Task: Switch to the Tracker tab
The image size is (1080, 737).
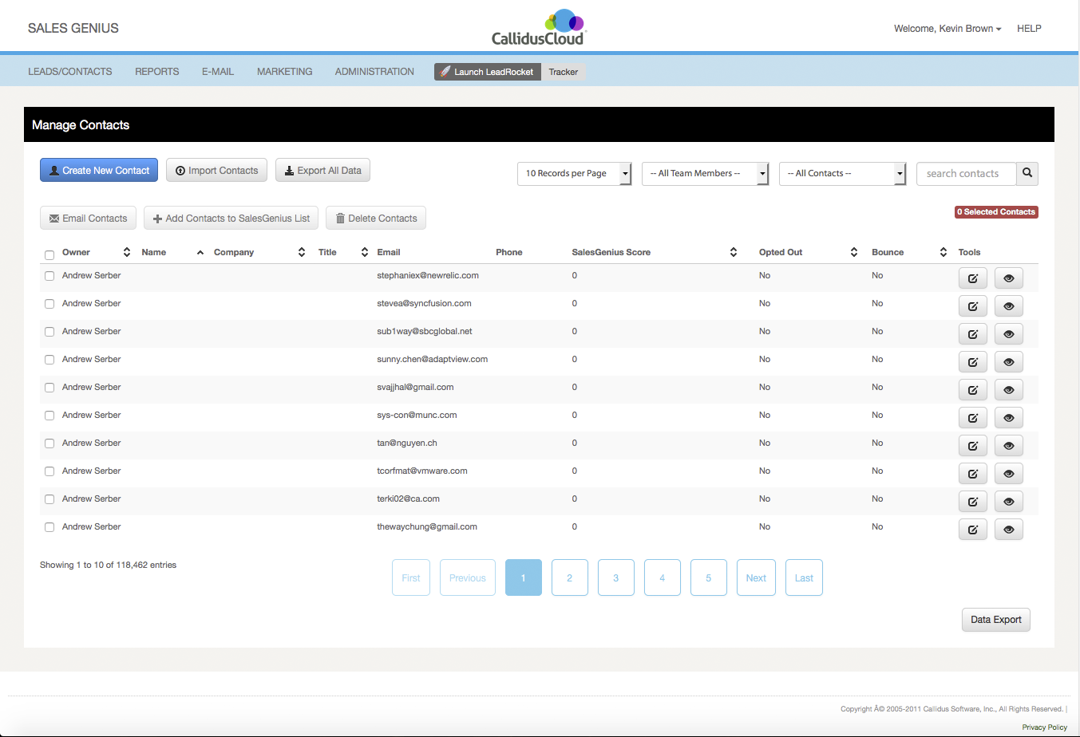Action: tap(563, 72)
